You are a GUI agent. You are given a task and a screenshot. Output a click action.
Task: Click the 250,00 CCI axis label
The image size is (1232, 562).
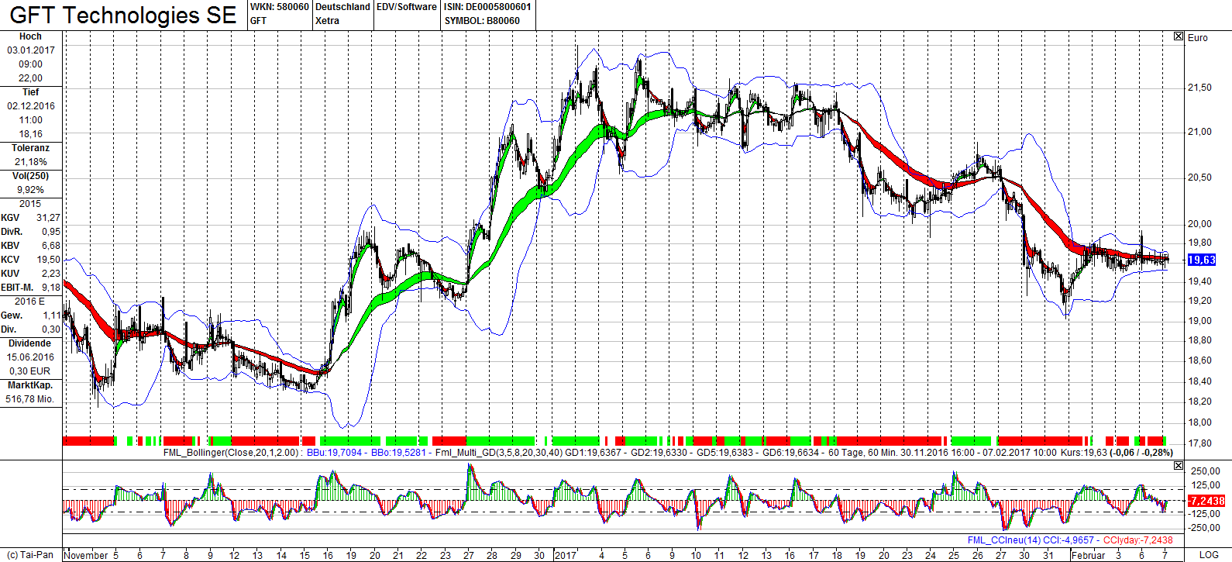click(x=1206, y=471)
